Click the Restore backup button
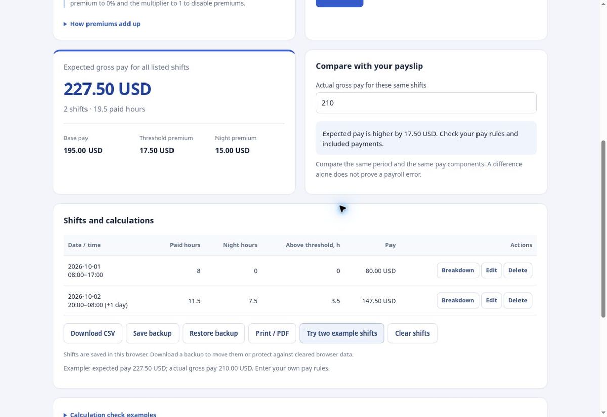Screen dimensions: 607x417 [x=213, y=333]
